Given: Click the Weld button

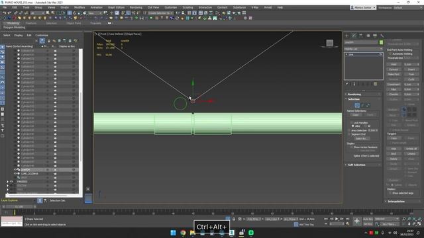Looking at the screenshot, I should click(x=394, y=65).
